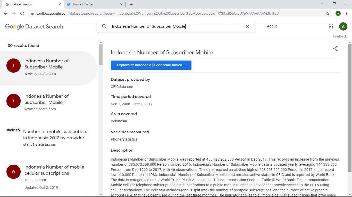Click the 'Area covered' heading

point(124,114)
